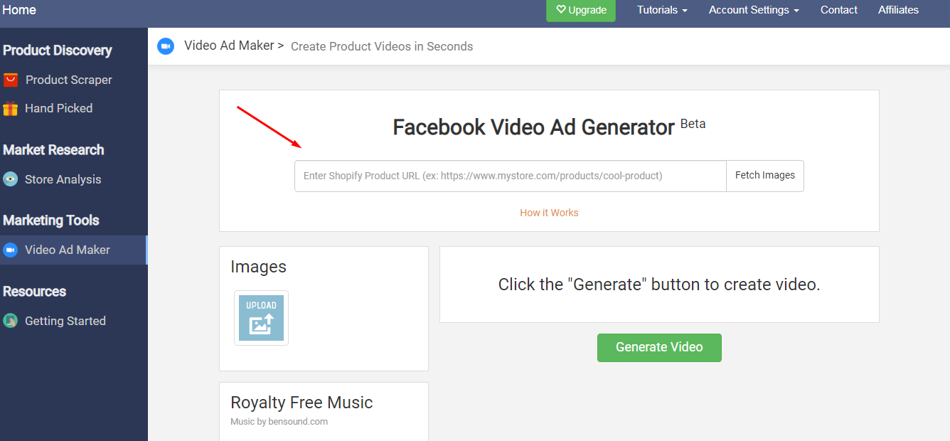Image resolution: width=950 pixels, height=441 pixels.
Task: Open the How it Works link
Action: tap(549, 213)
